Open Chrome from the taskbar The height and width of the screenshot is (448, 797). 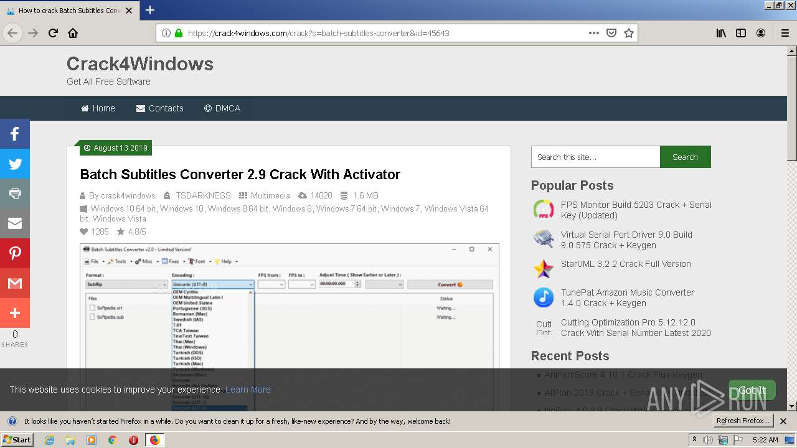[112, 440]
